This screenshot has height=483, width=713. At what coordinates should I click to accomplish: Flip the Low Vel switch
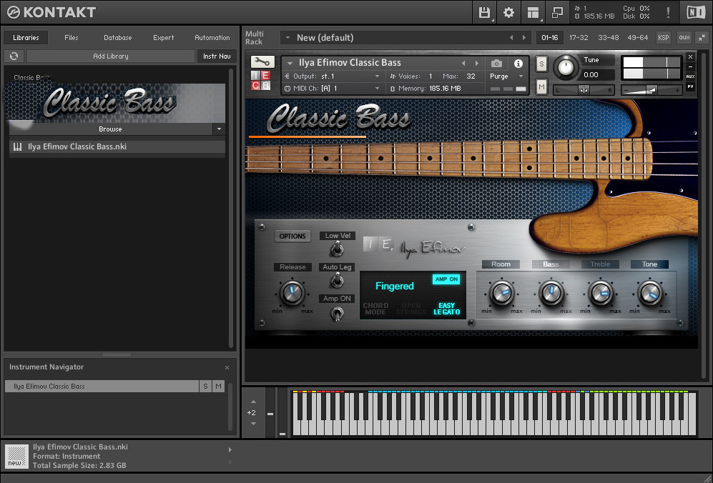click(337, 249)
